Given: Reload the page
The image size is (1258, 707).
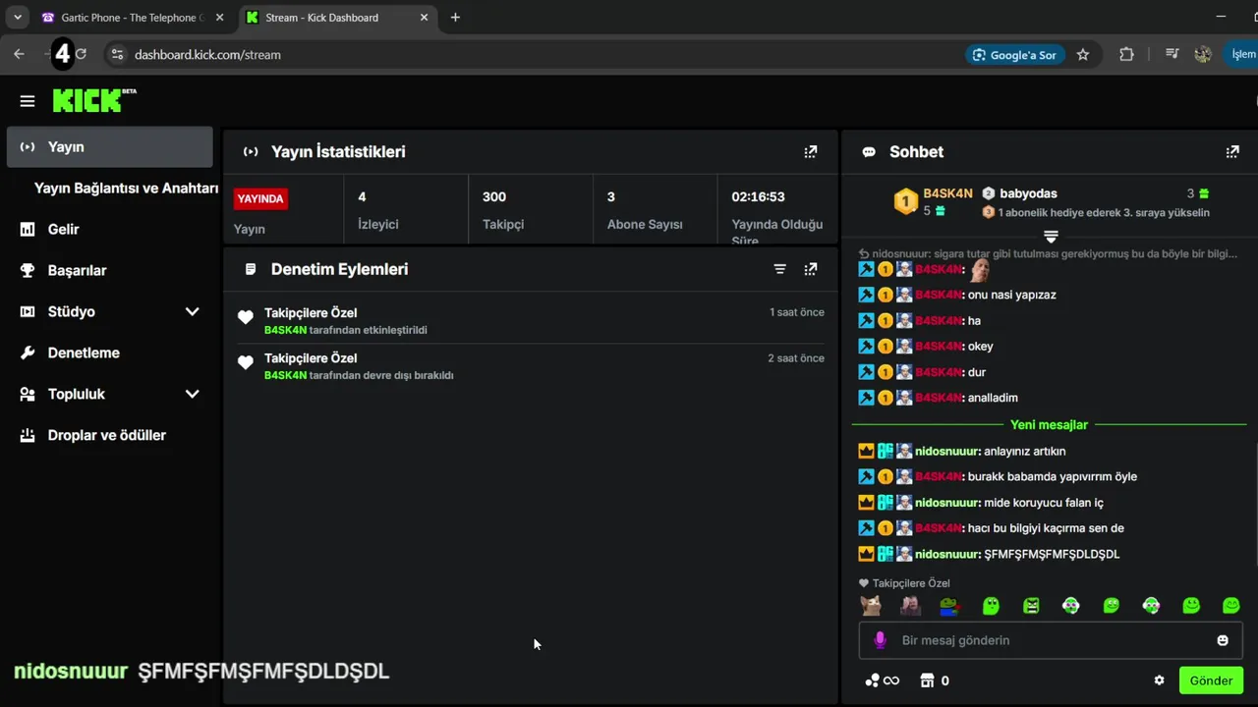Looking at the screenshot, I should click(x=81, y=54).
